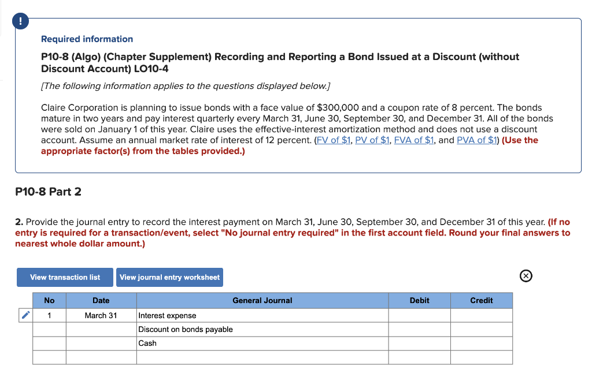Click the General Journal column header
This screenshot has width=592, height=385.
coord(262,300)
